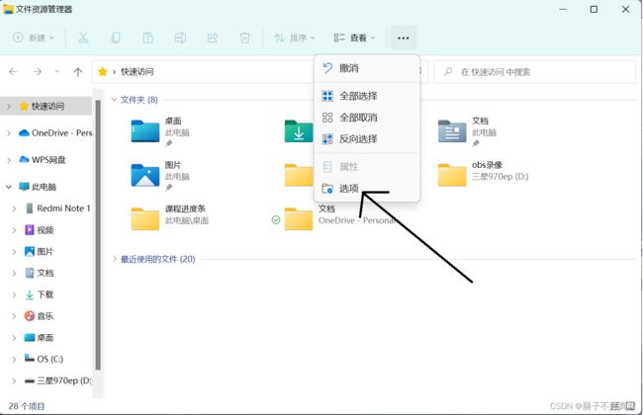Click 属性 in the menu
This screenshot has height=415, width=643.
(x=367, y=167)
